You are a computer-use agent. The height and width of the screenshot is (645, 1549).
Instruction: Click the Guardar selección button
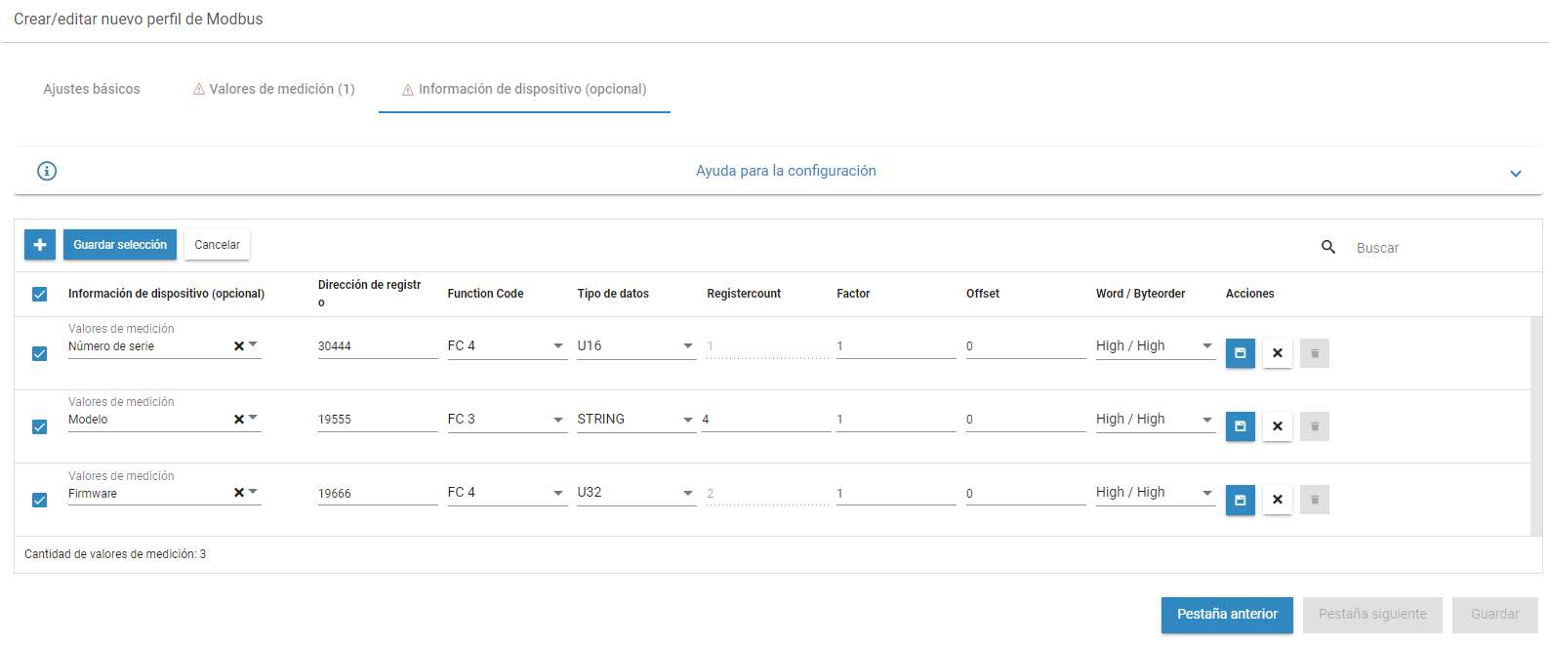[x=120, y=245]
